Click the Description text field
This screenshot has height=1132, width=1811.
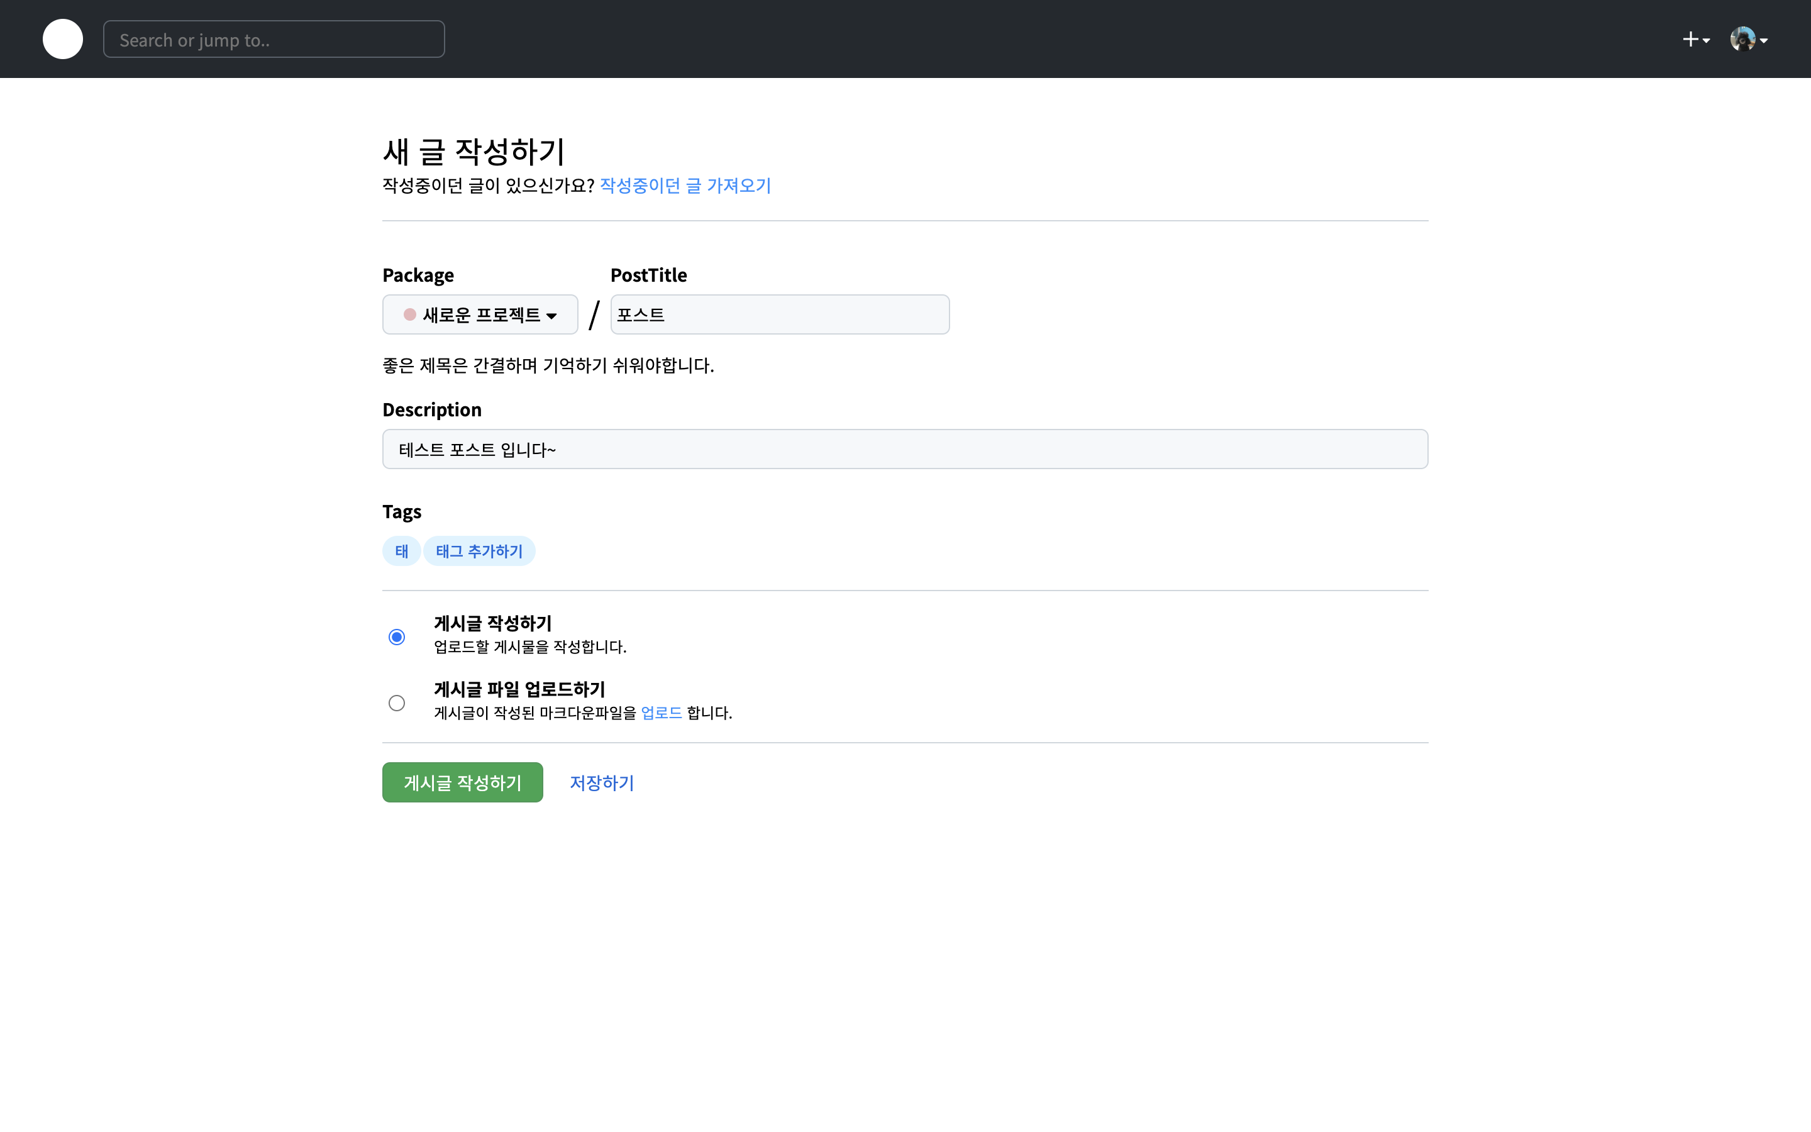pos(905,449)
